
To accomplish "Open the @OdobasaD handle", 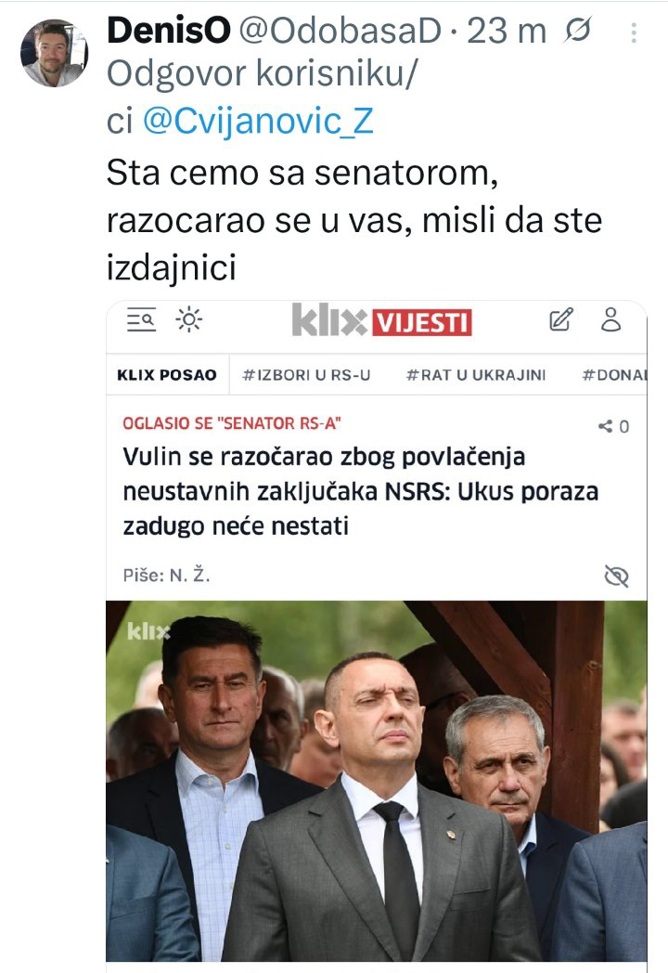I will [x=340, y=31].
